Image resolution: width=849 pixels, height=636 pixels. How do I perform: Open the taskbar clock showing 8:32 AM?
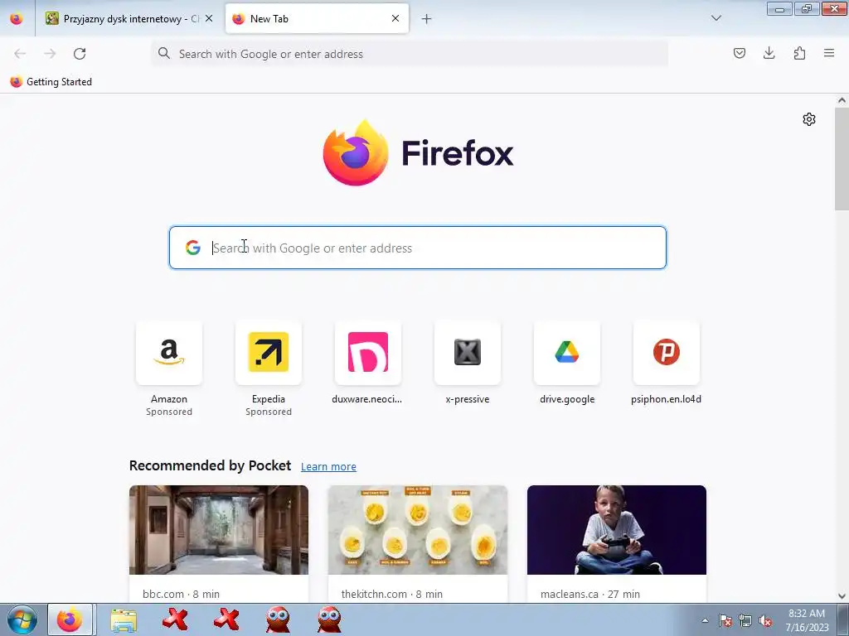tap(807, 620)
